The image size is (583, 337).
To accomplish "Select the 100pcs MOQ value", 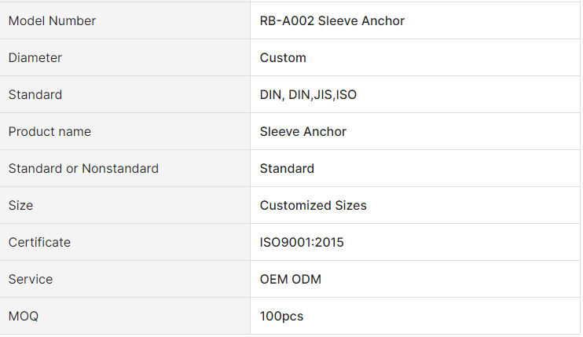I will pos(281,317).
